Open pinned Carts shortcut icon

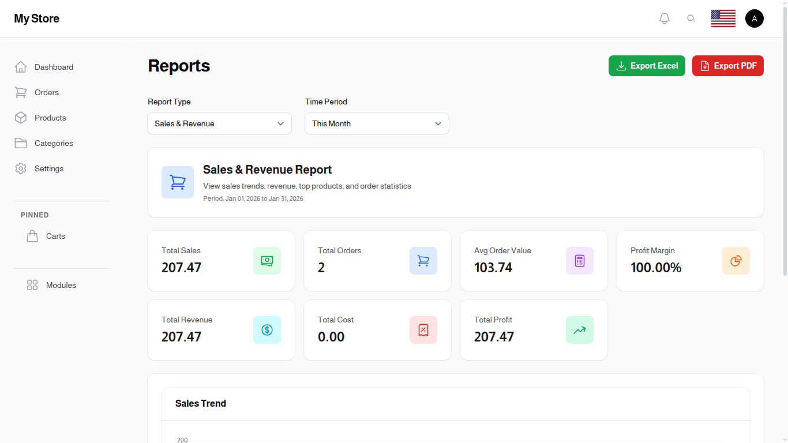click(32, 236)
